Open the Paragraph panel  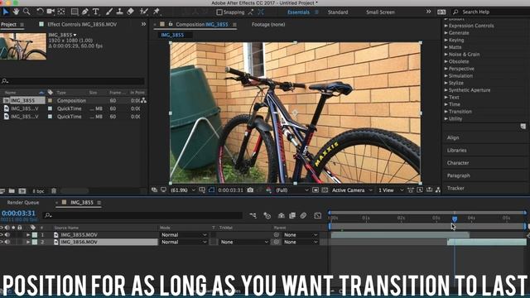click(458, 175)
